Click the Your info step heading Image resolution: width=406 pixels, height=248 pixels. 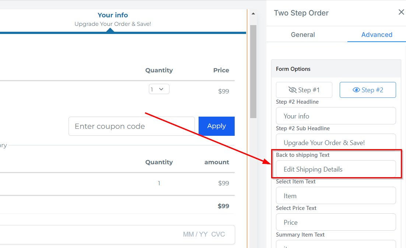[113, 15]
